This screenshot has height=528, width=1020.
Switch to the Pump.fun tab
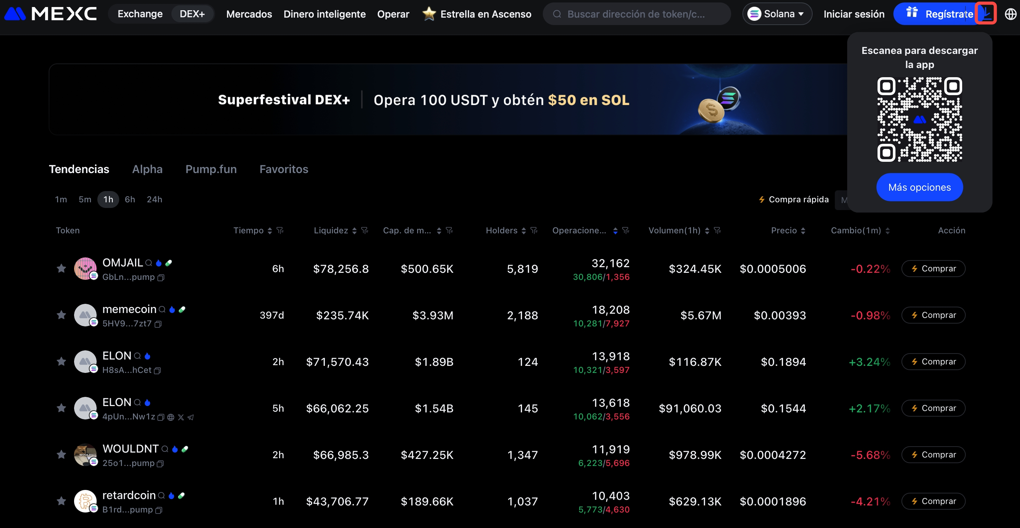[x=211, y=169]
